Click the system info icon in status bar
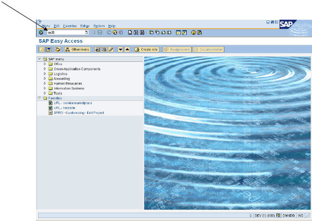This screenshot has height=221, width=312. point(278,216)
